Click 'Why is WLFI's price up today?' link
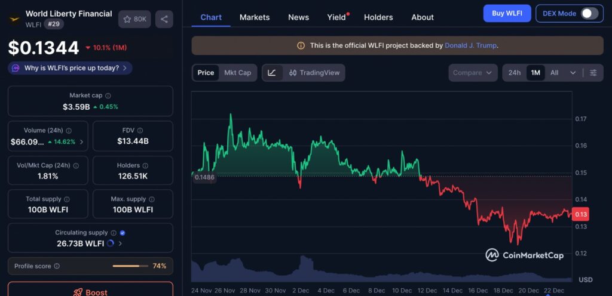This screenshot has width=612, height=296. [70, 68]
